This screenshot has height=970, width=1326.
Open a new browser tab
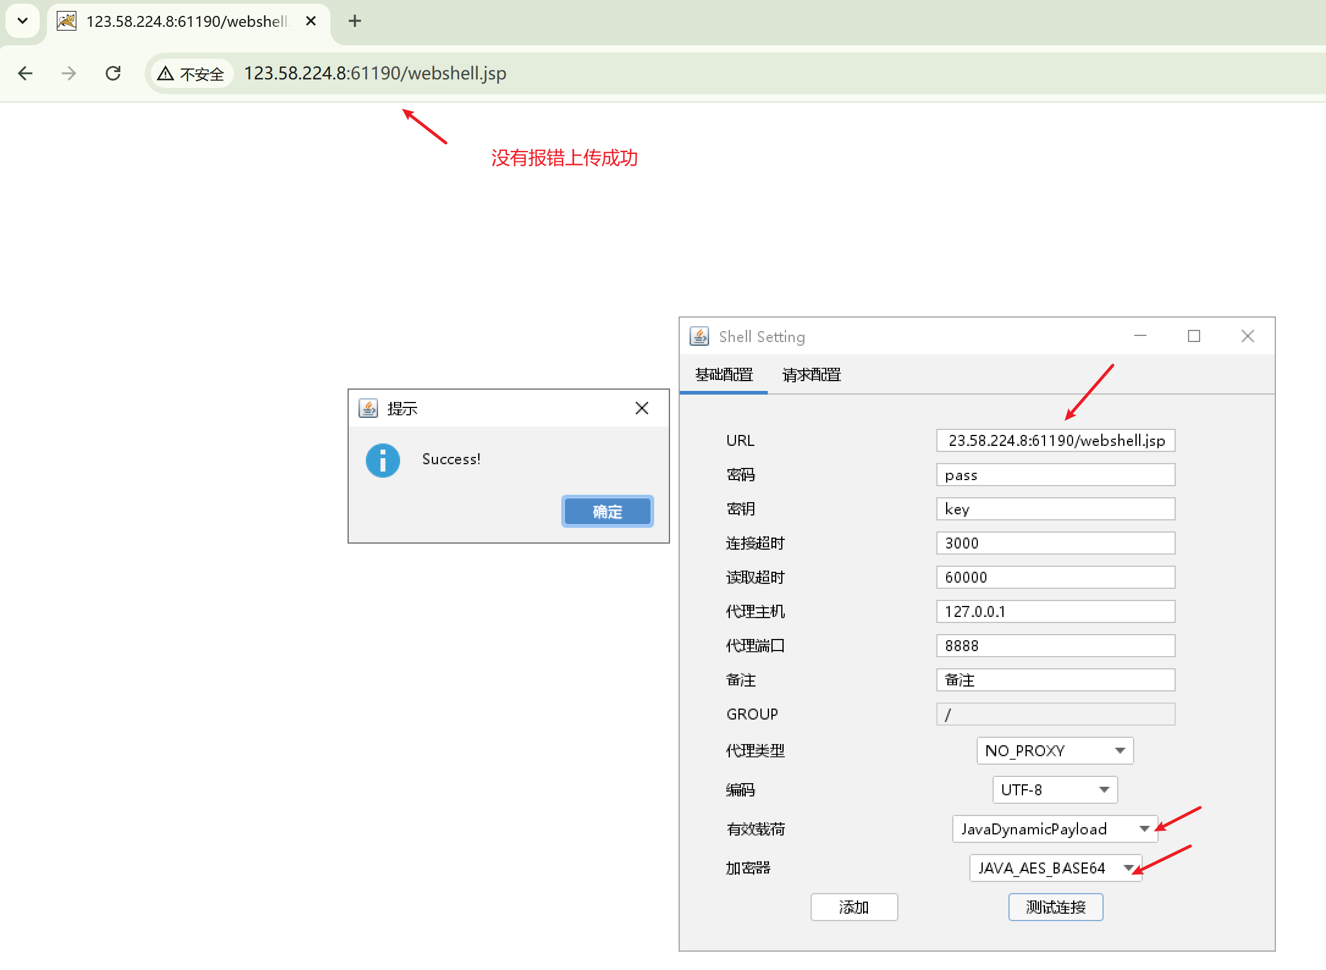[354, 21]
